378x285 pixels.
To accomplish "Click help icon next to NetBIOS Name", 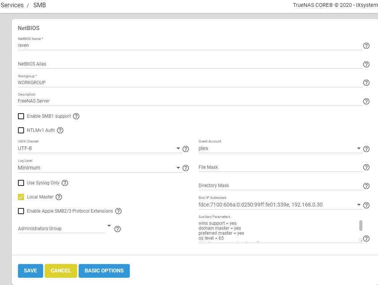I will click(366, 46).
